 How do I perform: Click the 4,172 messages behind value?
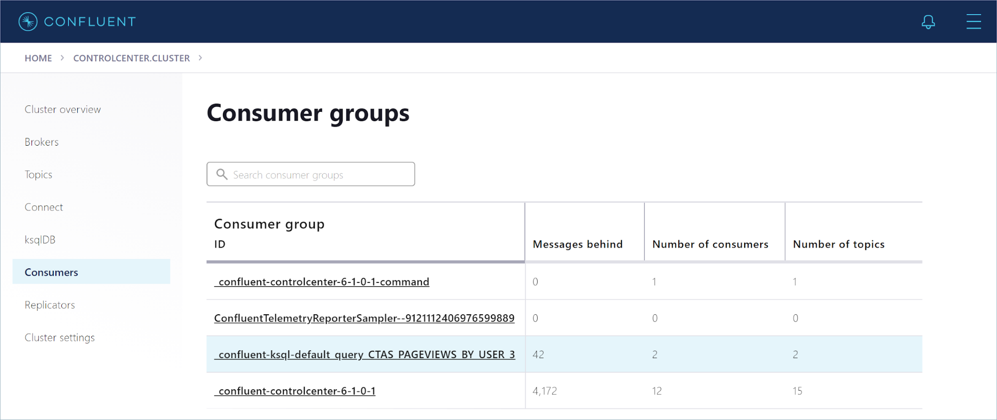[545, 391]
